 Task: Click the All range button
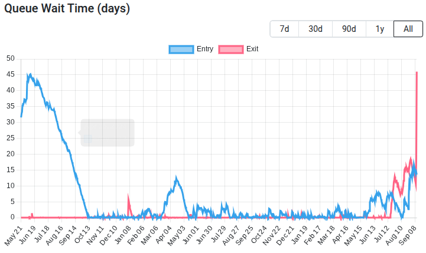[x=408, y=29]
